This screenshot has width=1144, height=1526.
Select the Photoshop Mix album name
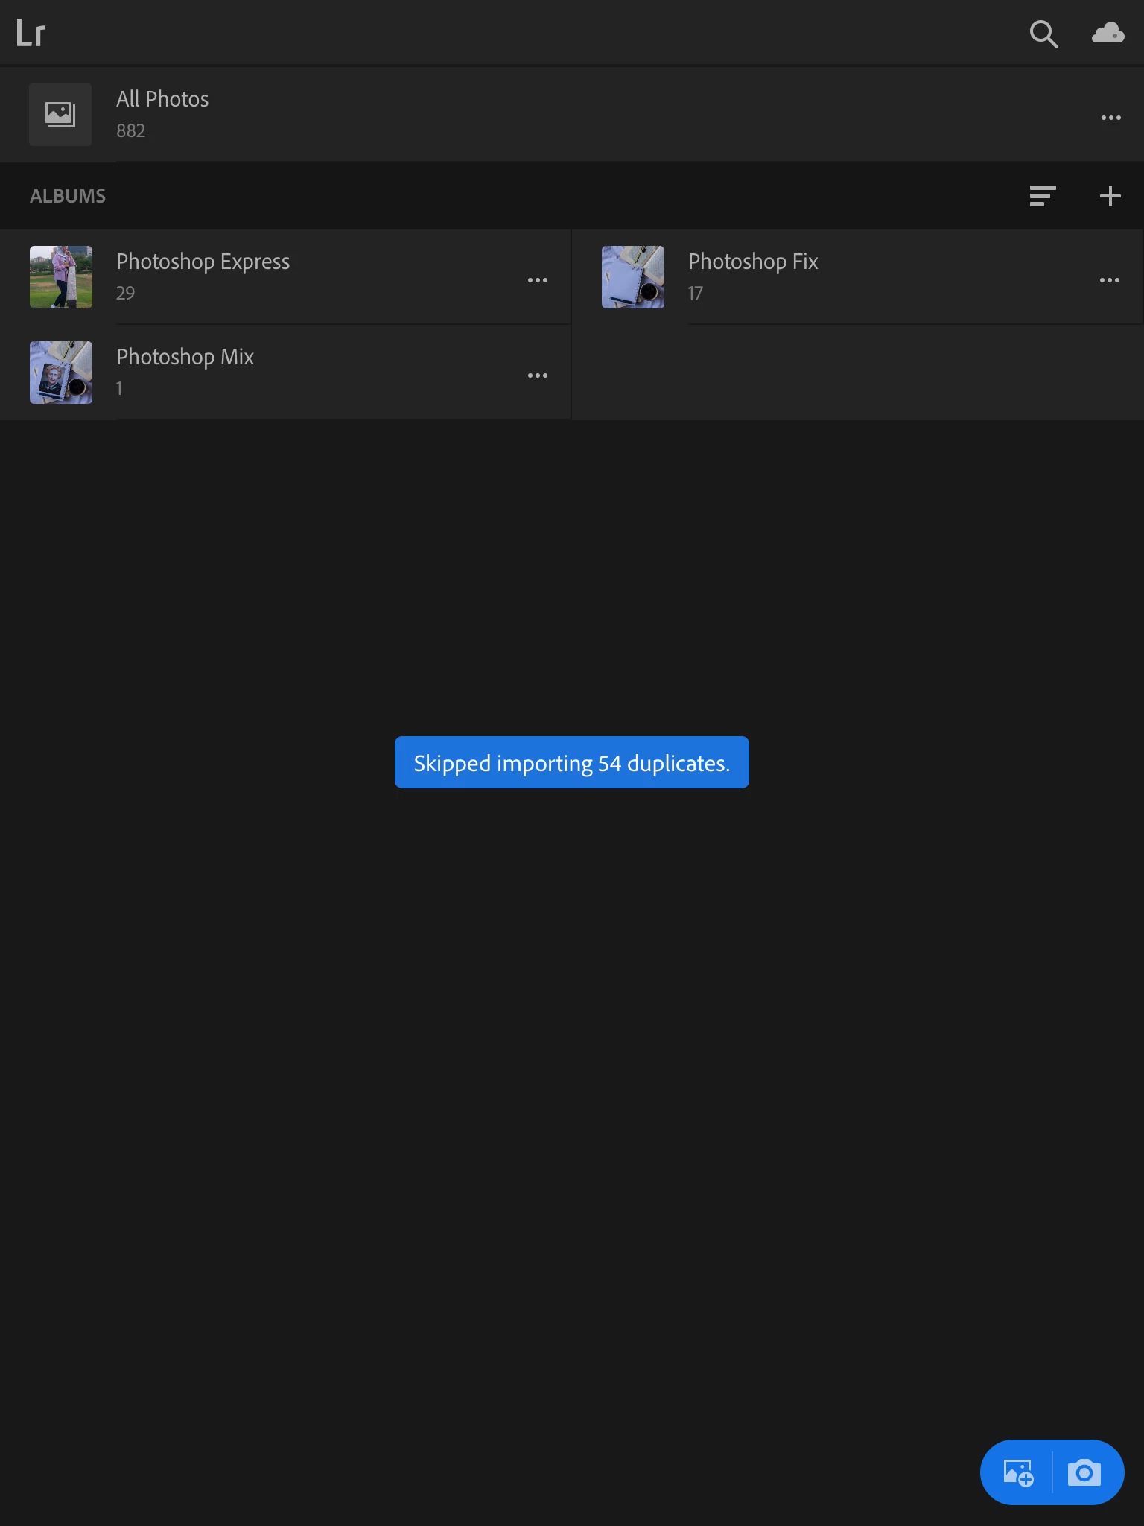click(185, 358)
